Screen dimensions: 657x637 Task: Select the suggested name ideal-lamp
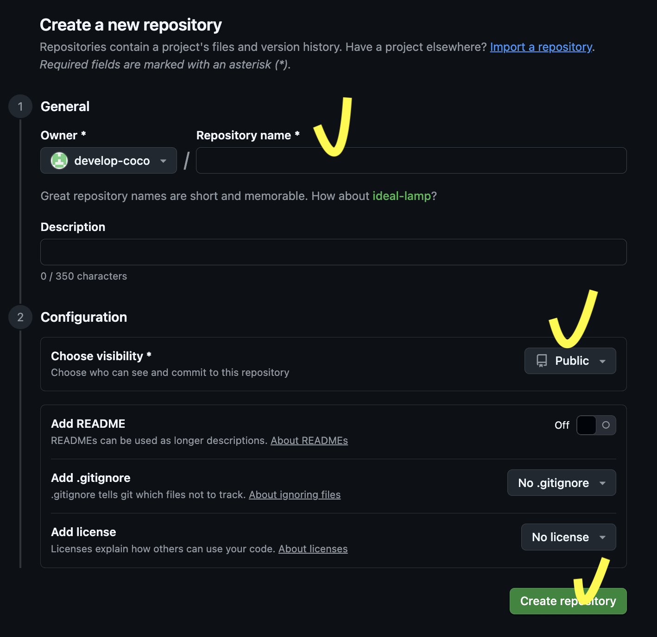point(402,196)
